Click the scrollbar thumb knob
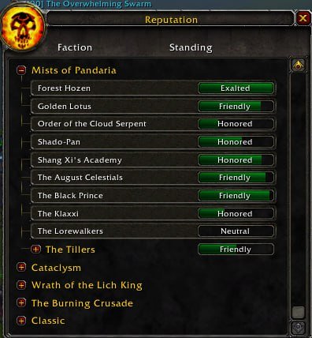 click(299, 312)
